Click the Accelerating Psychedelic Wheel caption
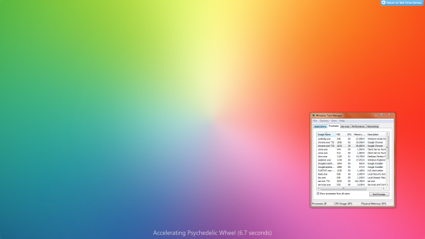The width and height of the screenshot is (425, 239). pyautogui.click(x=212, y=233)
